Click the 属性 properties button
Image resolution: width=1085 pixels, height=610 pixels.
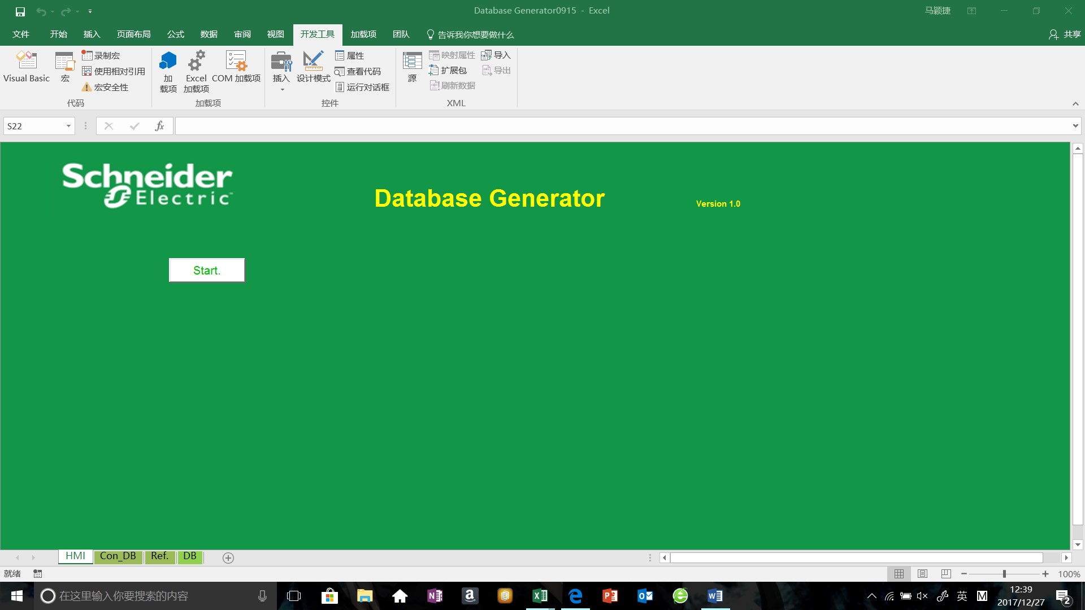pos(350,55)
